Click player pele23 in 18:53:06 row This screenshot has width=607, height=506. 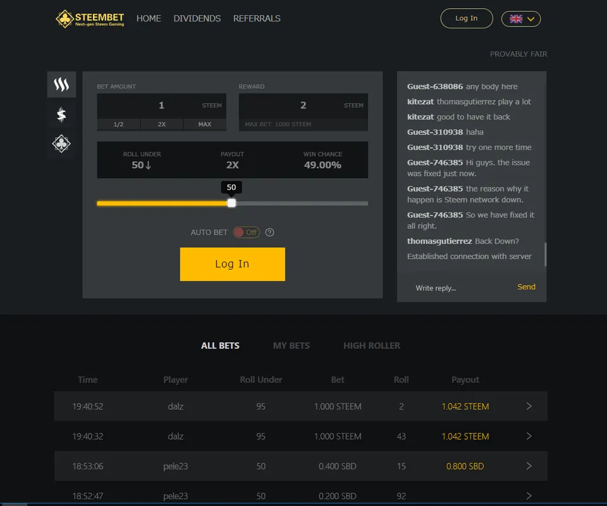(x=175, y=466)
